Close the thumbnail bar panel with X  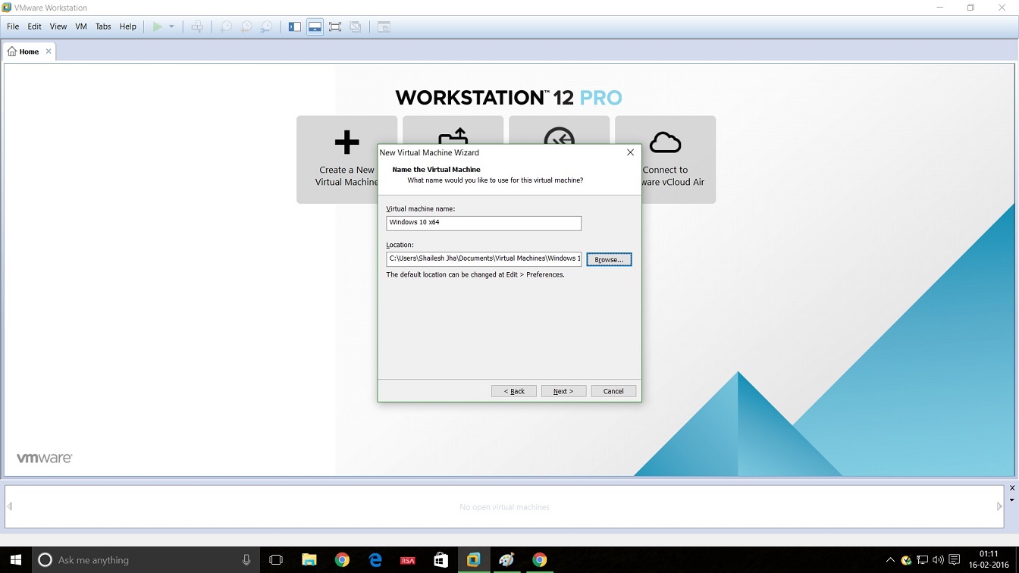1012,488
